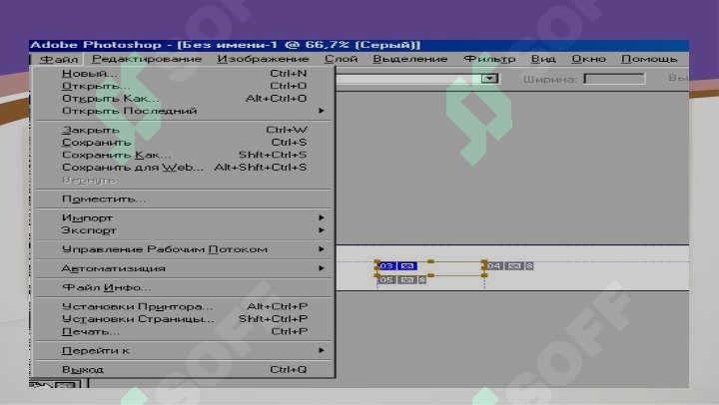719x405 pixels.
Task: Open the Редактирование menu
Action: click(147, 59)
